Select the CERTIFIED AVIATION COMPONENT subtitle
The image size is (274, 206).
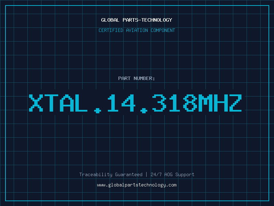coord(137,30)
